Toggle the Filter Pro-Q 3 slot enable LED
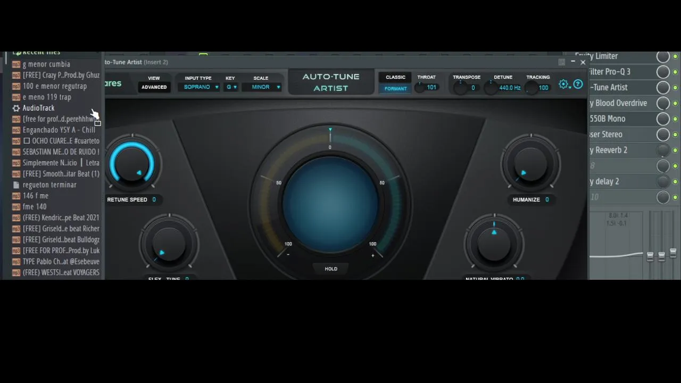Screen dimensions: 681x383 pyautogui.click(x=675, y=72)
